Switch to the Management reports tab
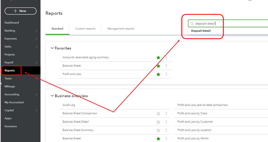Viewport: 268px width, 142px height. pyautogui.click(x=121, y=29)
